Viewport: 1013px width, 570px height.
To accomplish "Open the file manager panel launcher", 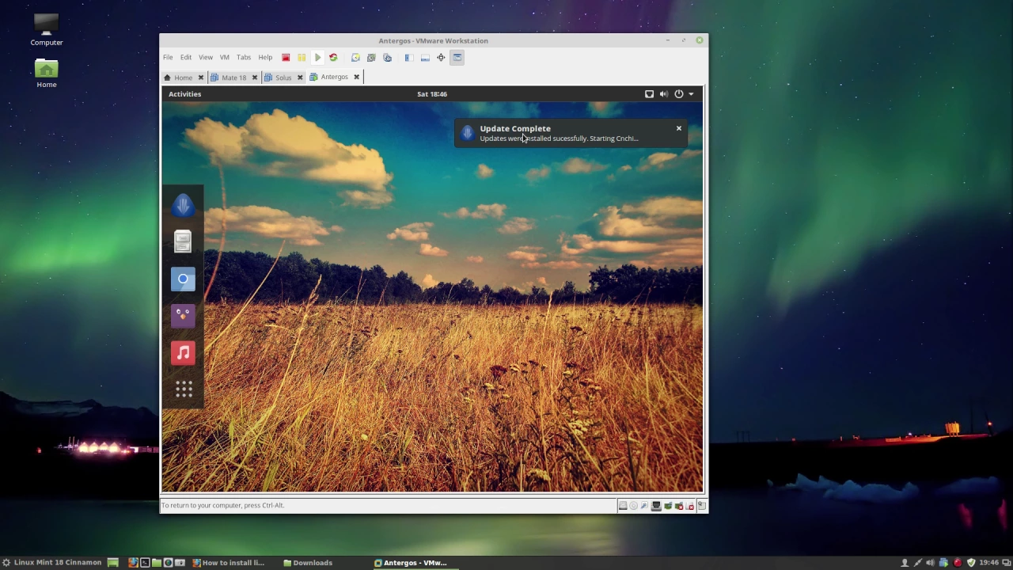I will point(157,563).
